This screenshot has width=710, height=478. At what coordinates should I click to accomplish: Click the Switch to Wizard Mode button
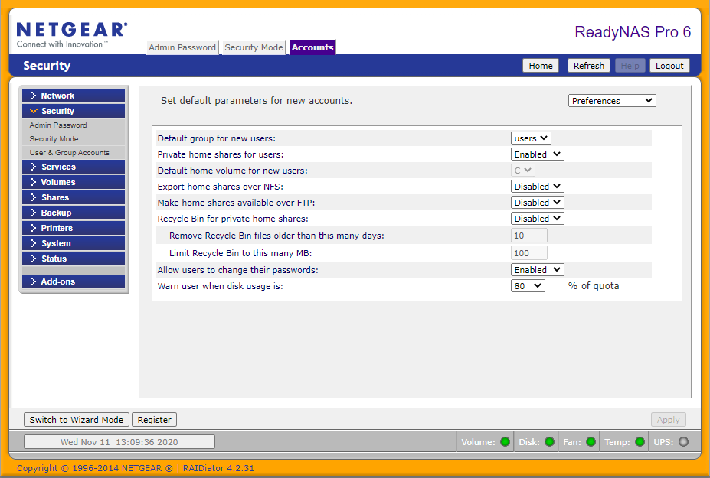[x=75, y=419]
